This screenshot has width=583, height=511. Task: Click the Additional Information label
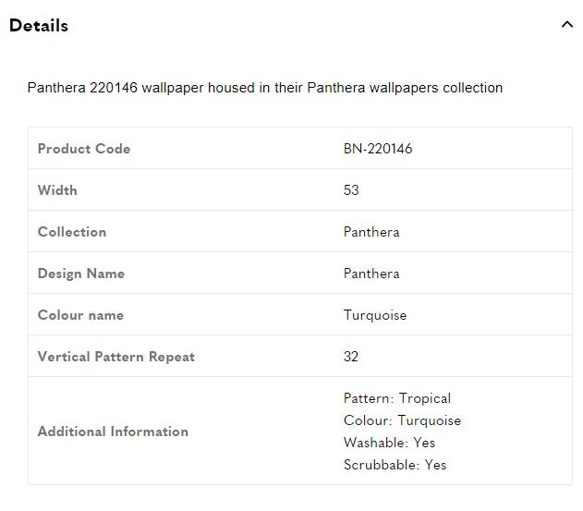(x=113, y=432)
